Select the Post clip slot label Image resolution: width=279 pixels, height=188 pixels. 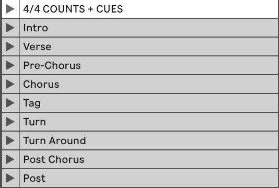34,178
